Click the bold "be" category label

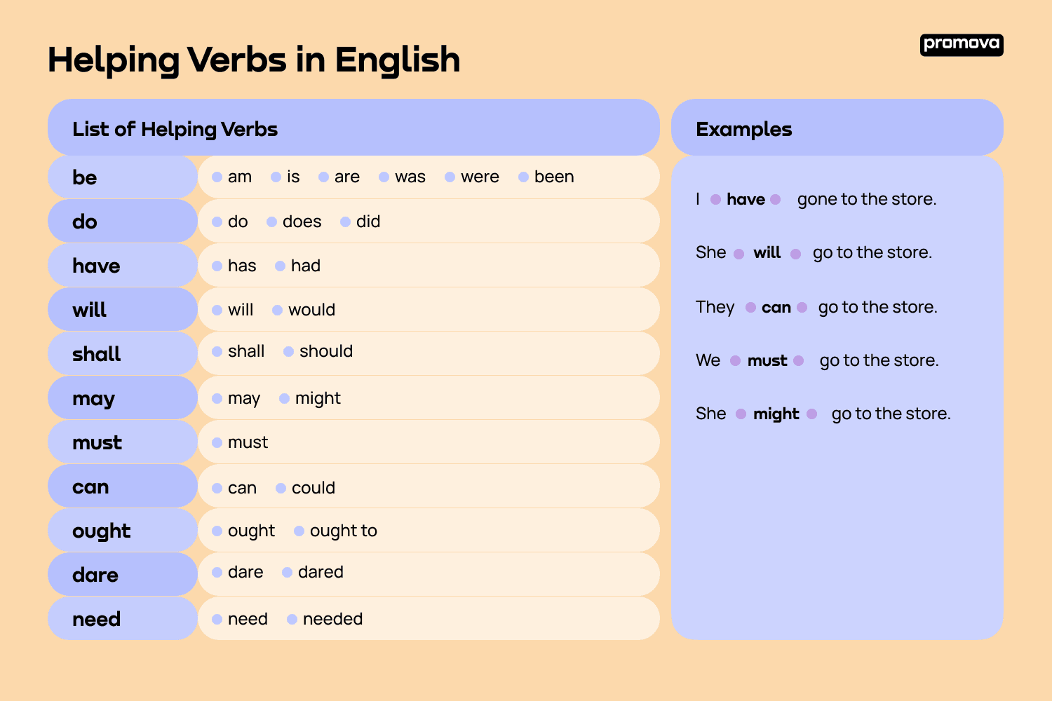coord(85,177)
